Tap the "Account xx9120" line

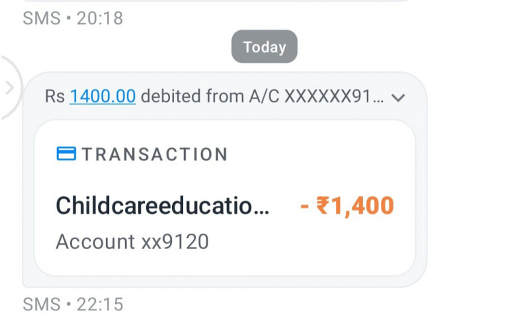pos(132,242)
